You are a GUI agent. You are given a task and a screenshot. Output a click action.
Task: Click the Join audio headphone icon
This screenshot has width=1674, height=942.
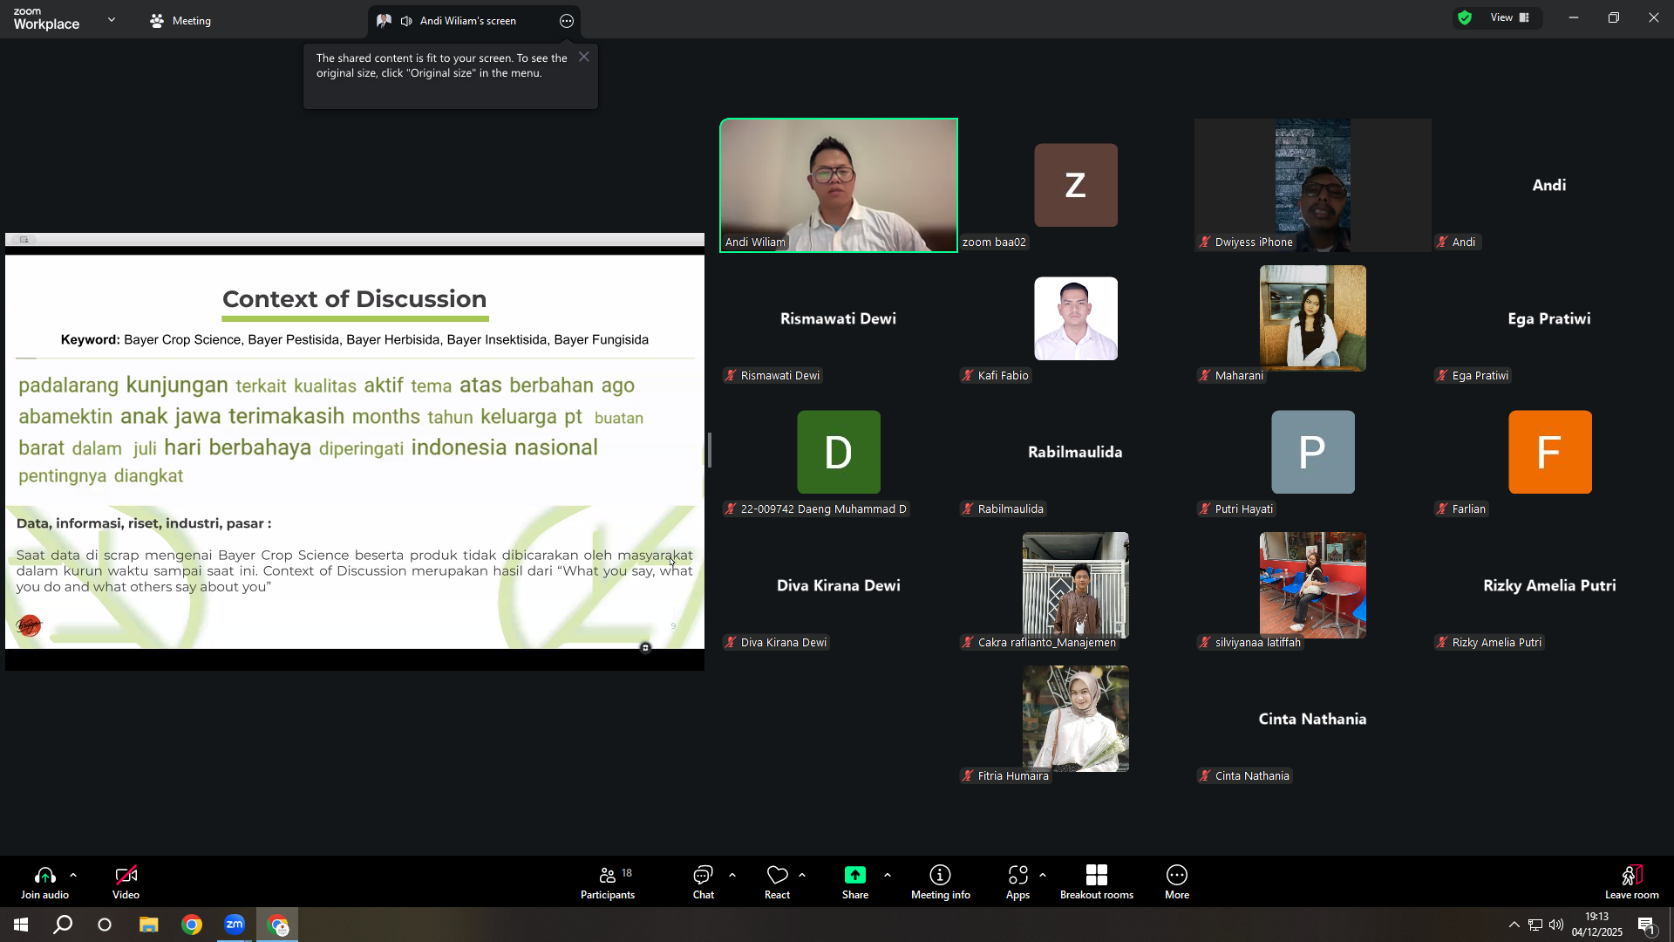coord(44,875)
